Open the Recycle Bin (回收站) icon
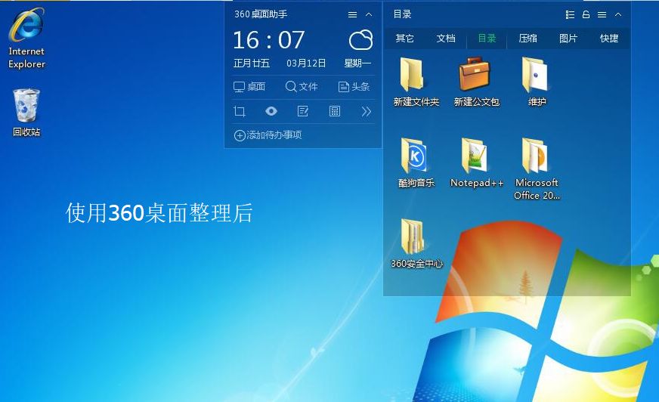 (26, 113)
